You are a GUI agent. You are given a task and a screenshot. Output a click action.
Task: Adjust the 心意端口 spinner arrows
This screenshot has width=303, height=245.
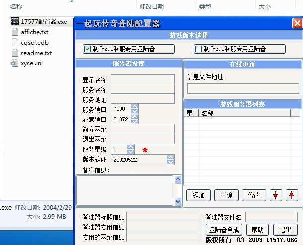click(x=135, y=119)
